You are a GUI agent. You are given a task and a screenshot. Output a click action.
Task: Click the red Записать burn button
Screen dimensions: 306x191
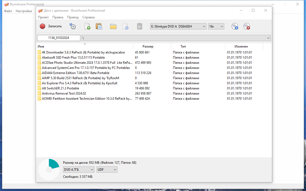pos(51,26)
